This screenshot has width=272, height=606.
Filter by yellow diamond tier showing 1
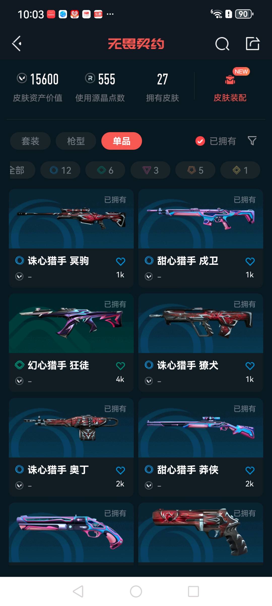(240, 170)
